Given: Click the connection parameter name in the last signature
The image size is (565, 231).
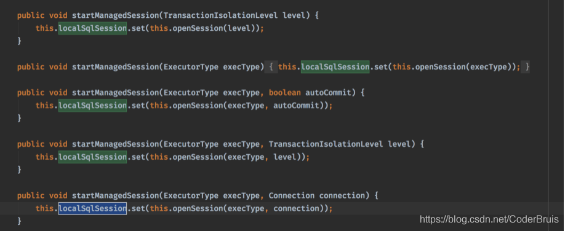Looking at the screenshot, I should click(342, 196).
